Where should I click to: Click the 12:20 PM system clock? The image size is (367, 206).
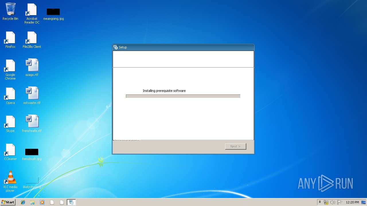tap(352, 202)
